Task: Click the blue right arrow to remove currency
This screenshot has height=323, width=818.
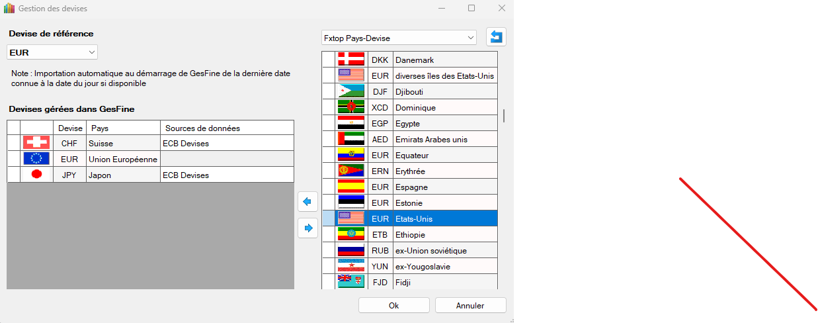Action: (307, 228)
